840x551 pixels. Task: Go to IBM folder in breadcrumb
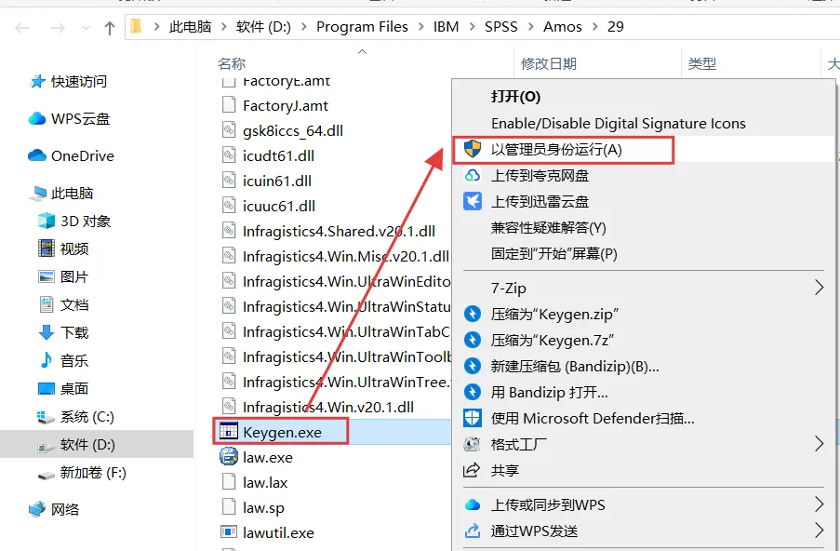coord(447,27)
